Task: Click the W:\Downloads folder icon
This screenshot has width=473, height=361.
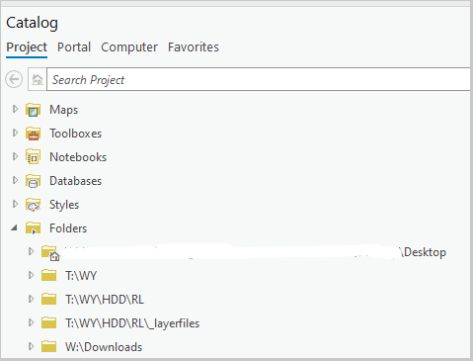Action: point(48,346)
